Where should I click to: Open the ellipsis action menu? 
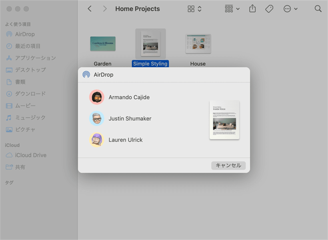(290, 9)
